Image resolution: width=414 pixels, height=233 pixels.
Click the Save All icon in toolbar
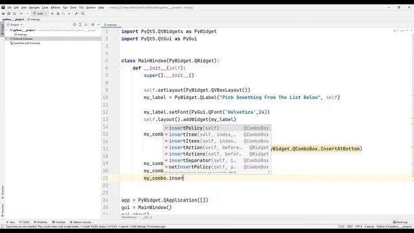[x=8, y=14]
